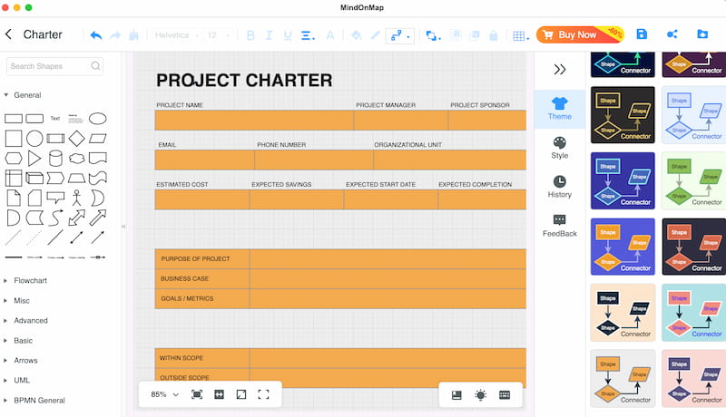Screen dimensions: 726x417
Task: Open the connector style dropdown
Action: (x=399, y=35)
